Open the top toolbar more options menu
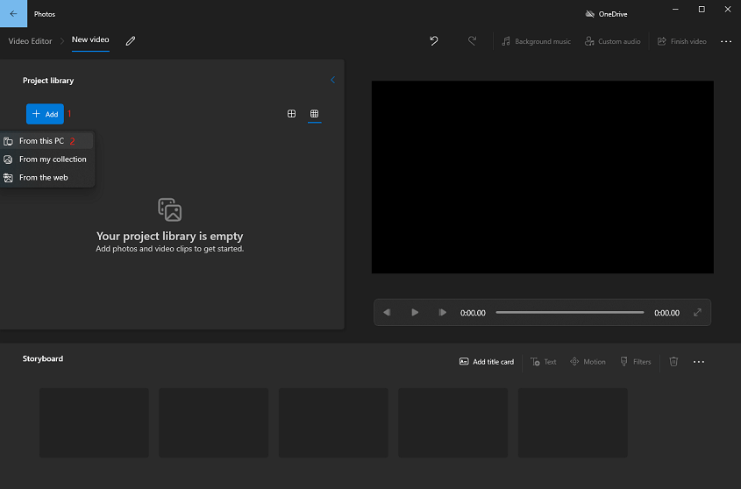 726,41
